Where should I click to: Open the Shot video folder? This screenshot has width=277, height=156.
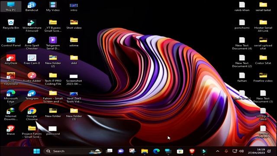(74, 24)
